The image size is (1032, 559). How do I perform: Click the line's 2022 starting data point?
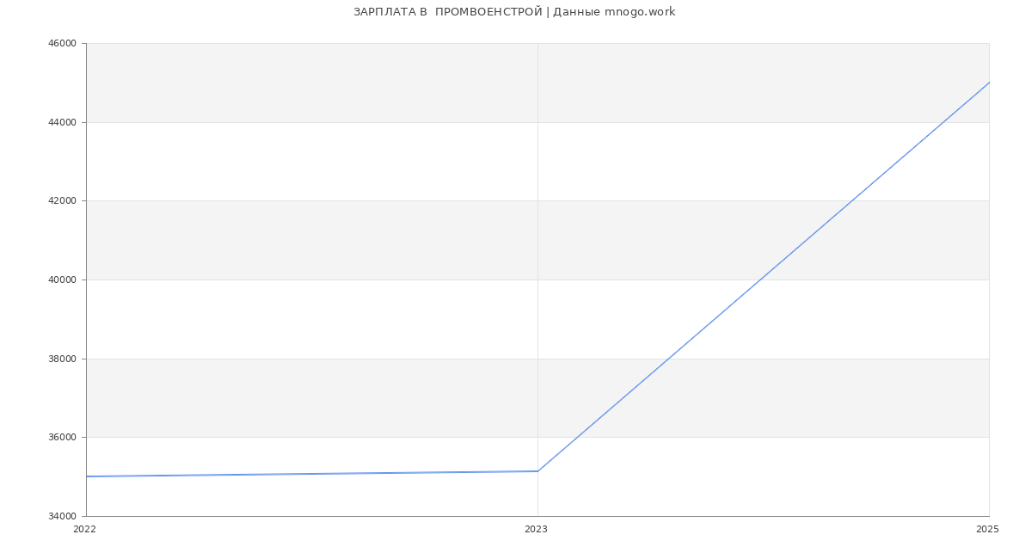click(87, 476)
